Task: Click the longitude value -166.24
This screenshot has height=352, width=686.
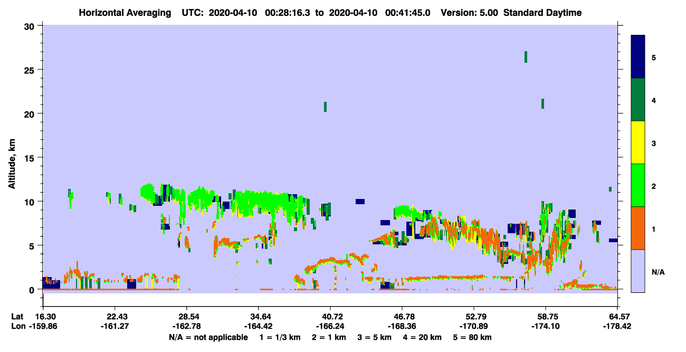Action: pos(330,327)
